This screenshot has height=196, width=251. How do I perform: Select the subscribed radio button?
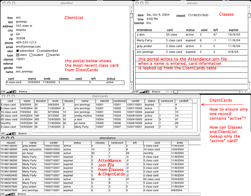[x=18, y=51]
